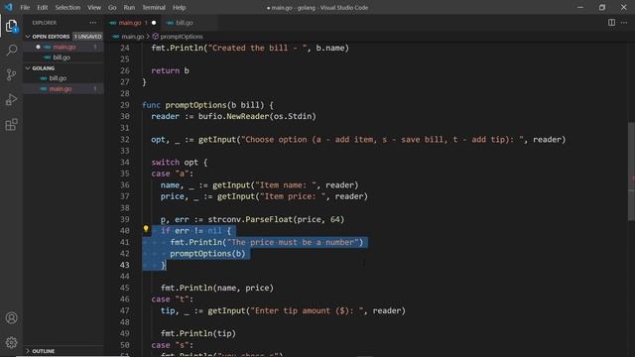
Task: Click line number 43 in gutter
Action: click(x=125, y=265)
